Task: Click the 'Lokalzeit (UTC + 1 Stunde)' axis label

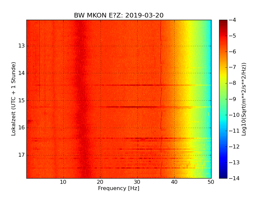Action: [x=14, y=99]
